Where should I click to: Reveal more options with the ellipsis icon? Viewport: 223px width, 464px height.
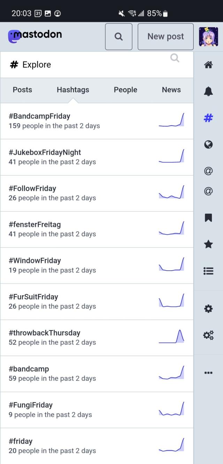click(208, 373)
